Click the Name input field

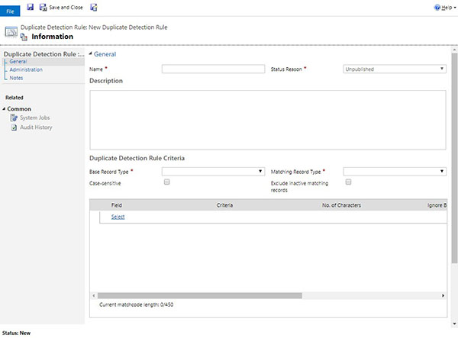212,69
